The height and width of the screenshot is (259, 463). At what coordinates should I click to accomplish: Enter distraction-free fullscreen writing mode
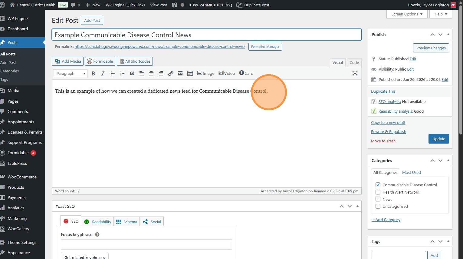point(355,73)
